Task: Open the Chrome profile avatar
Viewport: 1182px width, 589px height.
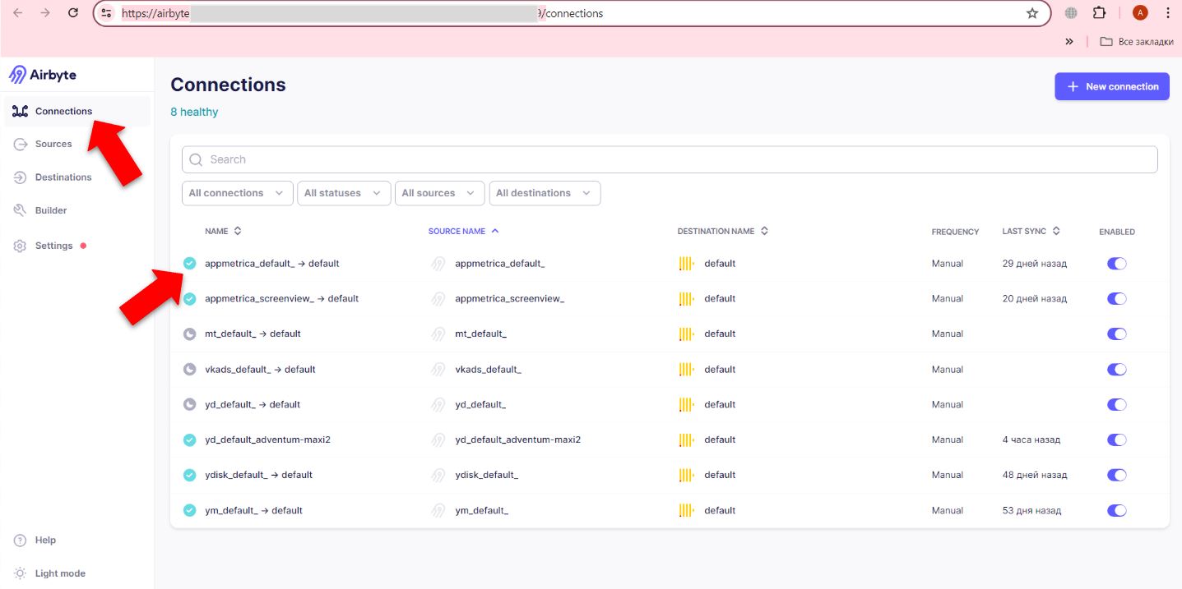Action: (1140, 13)
